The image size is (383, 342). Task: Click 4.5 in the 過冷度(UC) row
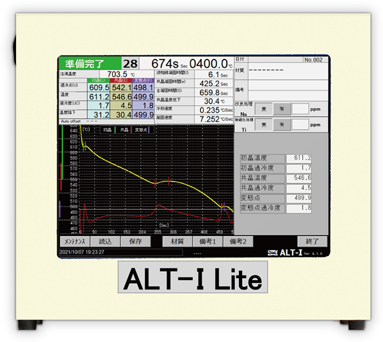[121, 105]
